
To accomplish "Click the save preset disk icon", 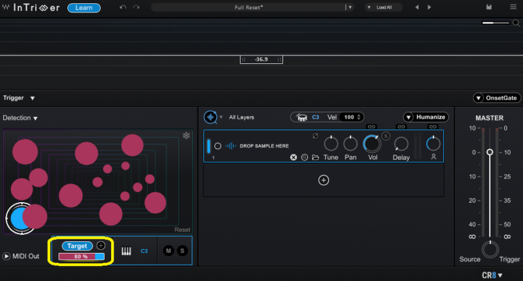I will click(489, 7).
